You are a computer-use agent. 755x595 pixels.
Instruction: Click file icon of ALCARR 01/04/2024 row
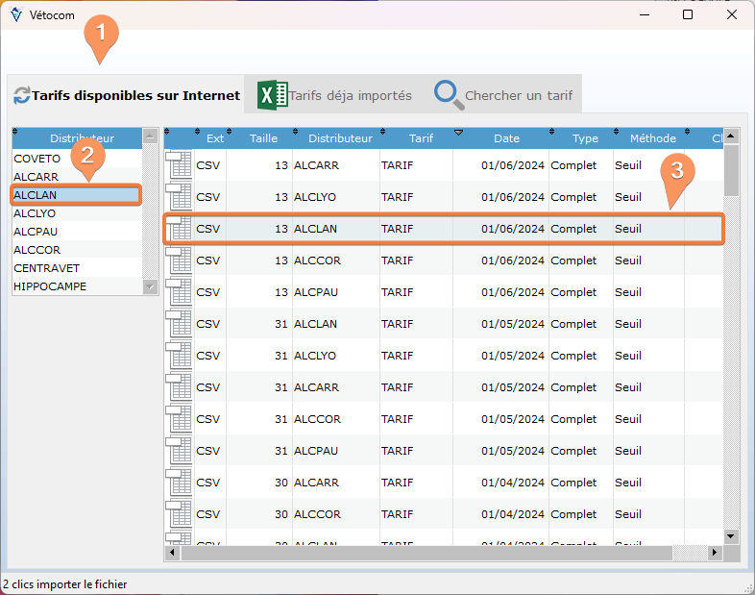point(179,483)
